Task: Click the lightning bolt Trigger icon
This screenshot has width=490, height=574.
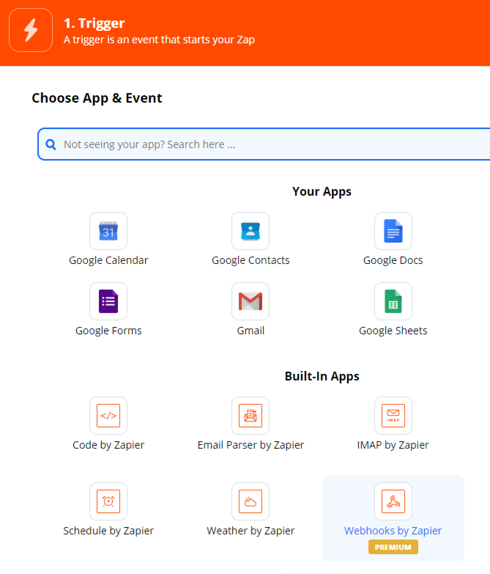Action: (x=31, y=30)
